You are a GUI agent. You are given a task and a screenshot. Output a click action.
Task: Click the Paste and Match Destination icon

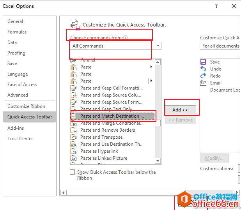[73, 116]
